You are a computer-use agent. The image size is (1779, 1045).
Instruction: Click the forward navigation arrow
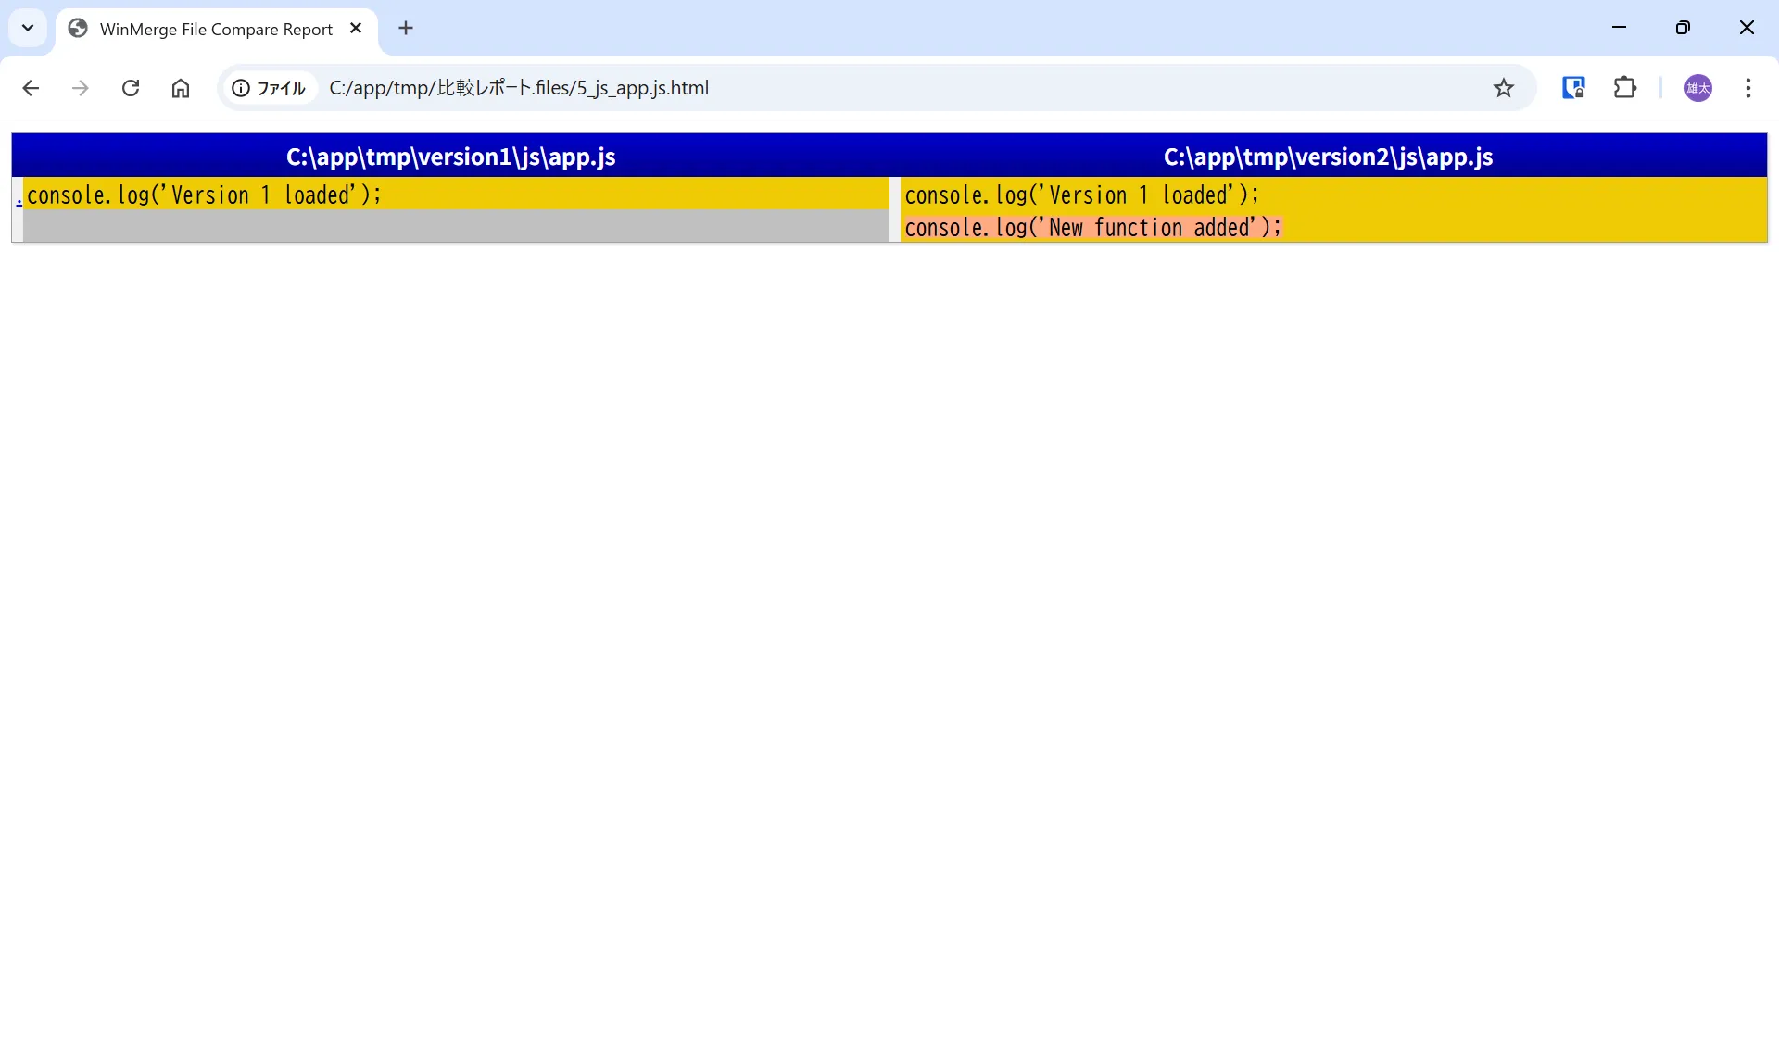81,88
